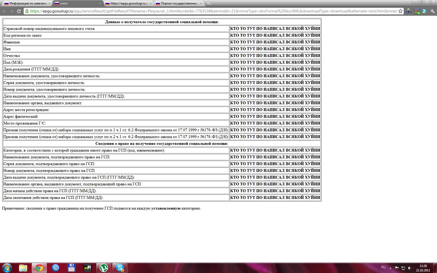
Task: Click 'Номер документа, удостоверяющего личность:' label
Action: tap(44, 89)
